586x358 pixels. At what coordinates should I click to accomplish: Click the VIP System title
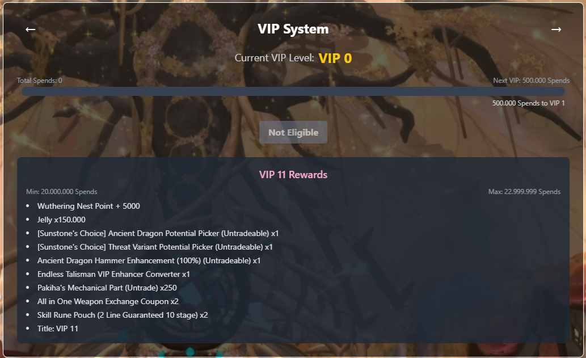coord(293,29)
